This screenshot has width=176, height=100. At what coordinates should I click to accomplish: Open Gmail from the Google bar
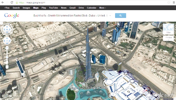[72, 8]
